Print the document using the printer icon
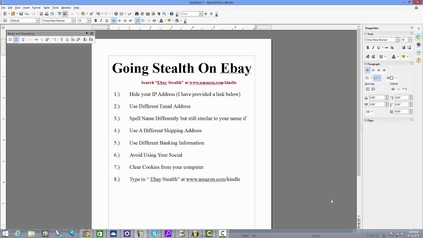Viewport: 423px width, 238px height. point(47,14)
